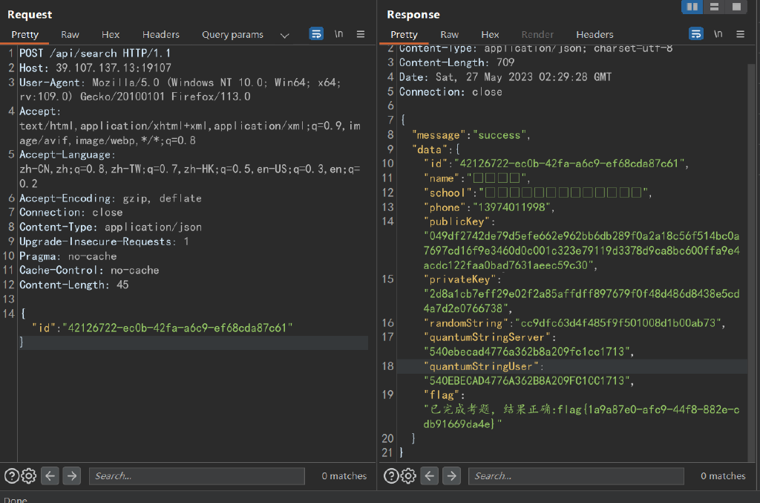
Task: Open the Request panel hamburger menu
Action: [x=361, y=34]
